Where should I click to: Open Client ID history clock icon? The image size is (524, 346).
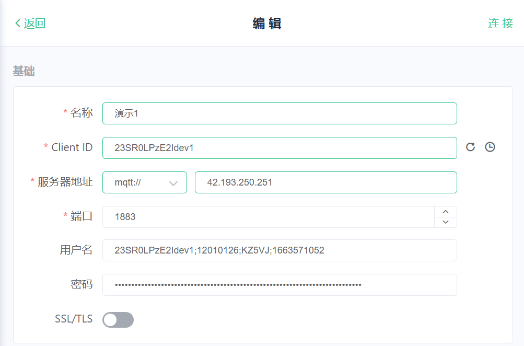coord(490,147)
